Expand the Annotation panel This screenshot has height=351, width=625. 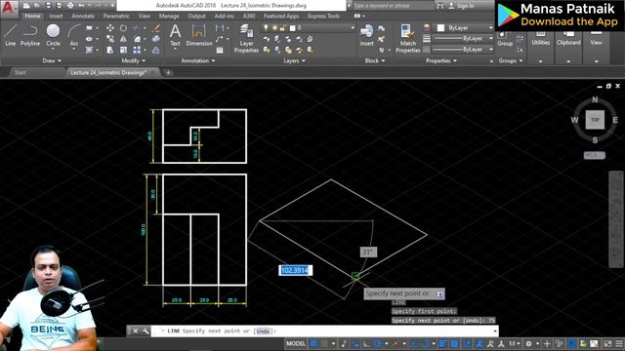click(198, 60)
